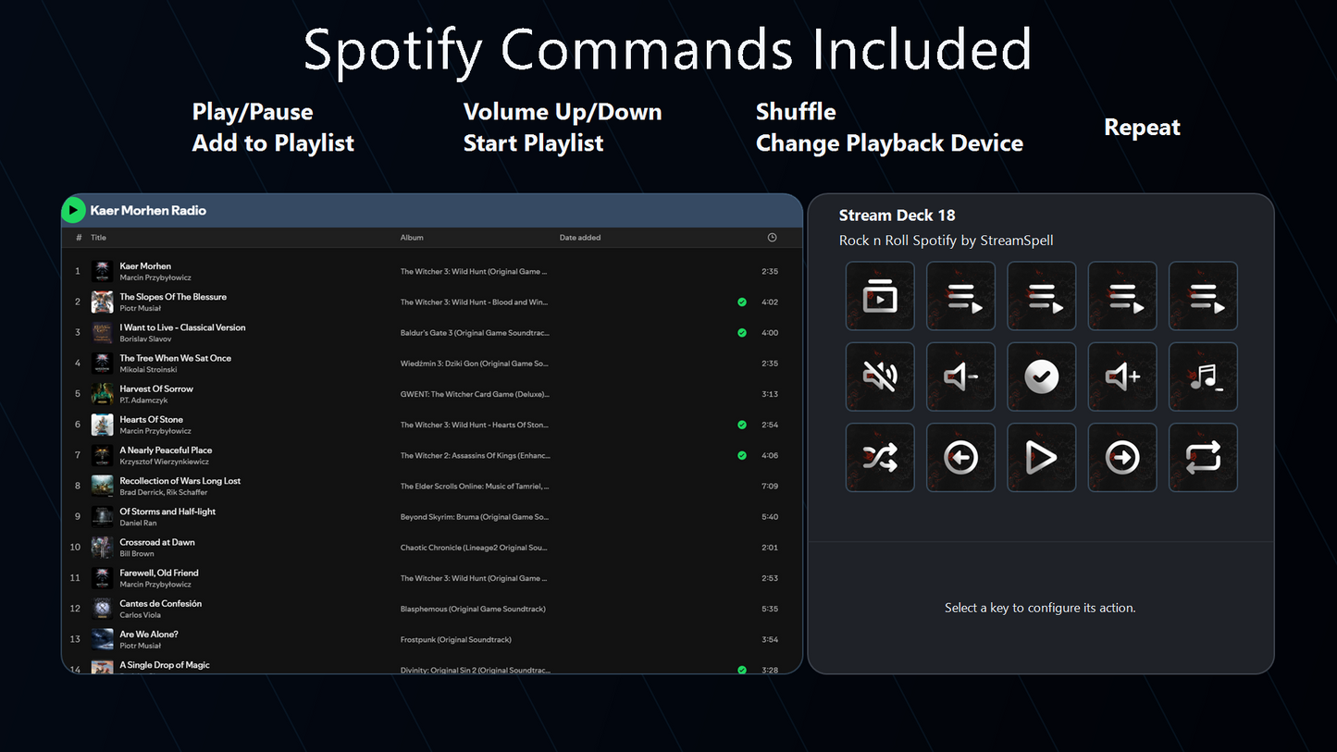Select the volume down speaker-minus key
This screenshot has height=752, width=1337.
[960, 376]
